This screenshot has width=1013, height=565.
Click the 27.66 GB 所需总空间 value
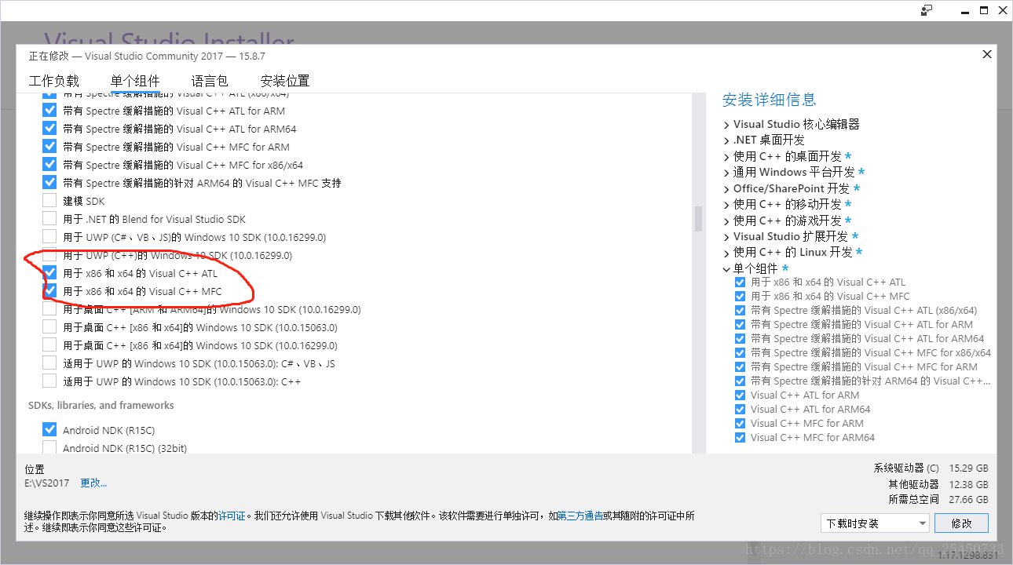(x=968, y=499)
